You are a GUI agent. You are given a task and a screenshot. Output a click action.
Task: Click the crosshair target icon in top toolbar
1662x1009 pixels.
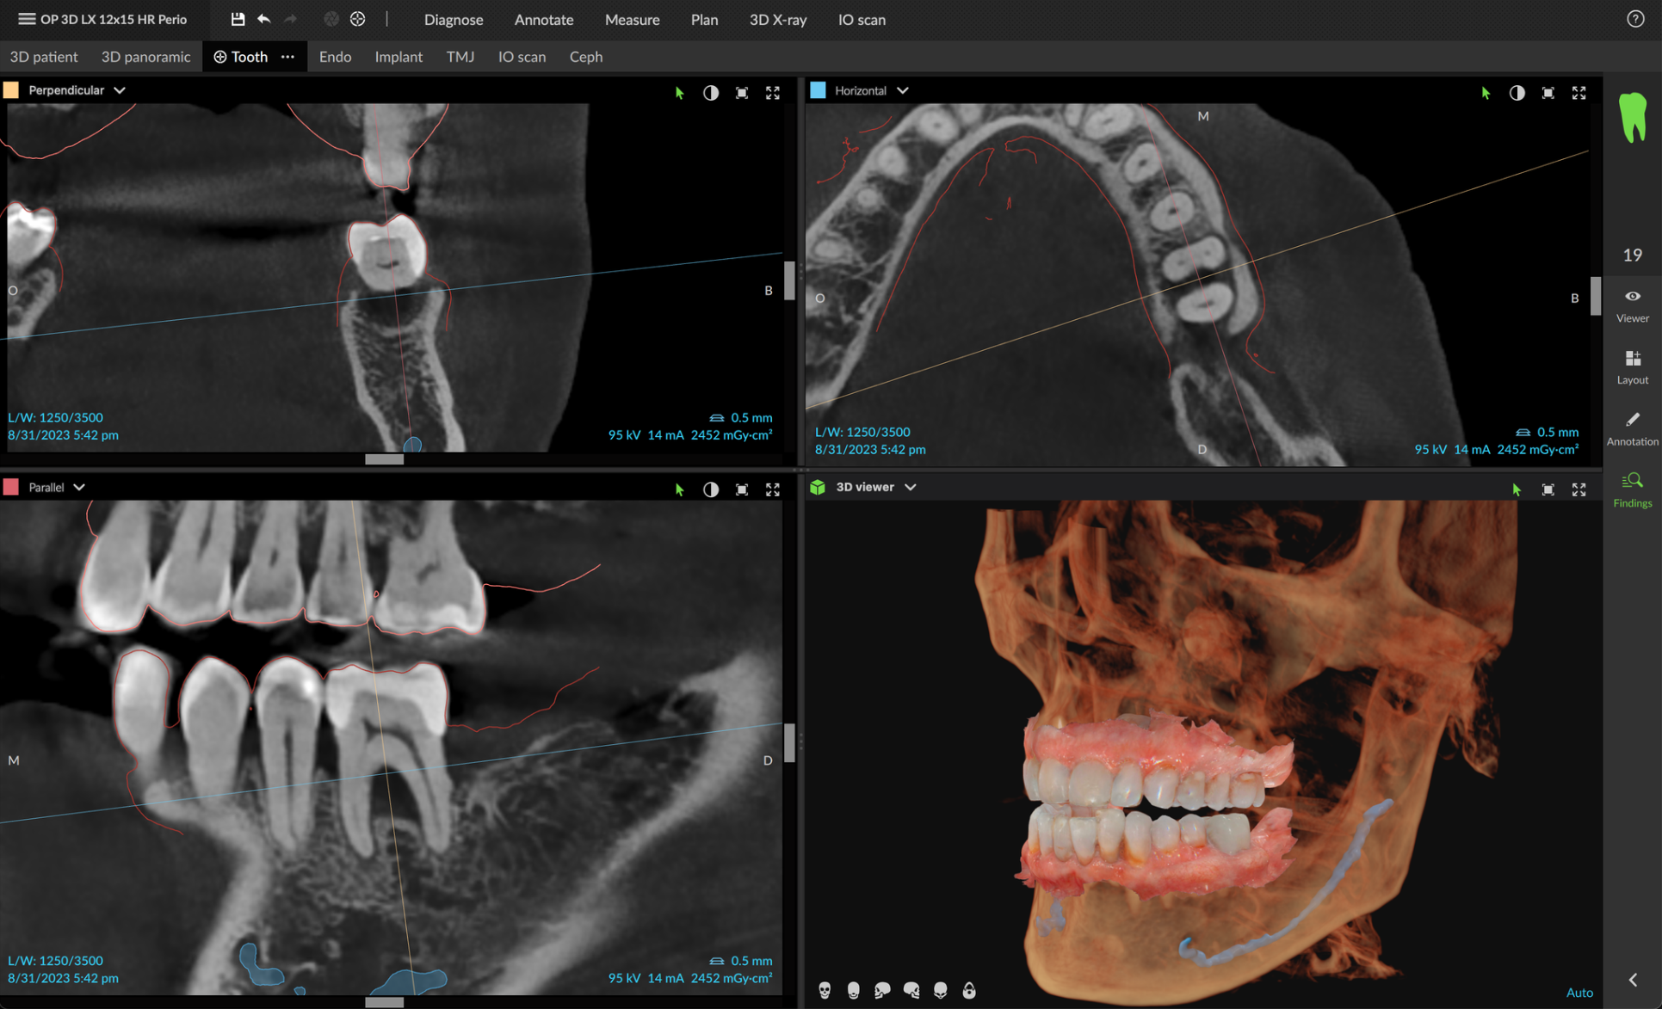(x=357, y=19)
